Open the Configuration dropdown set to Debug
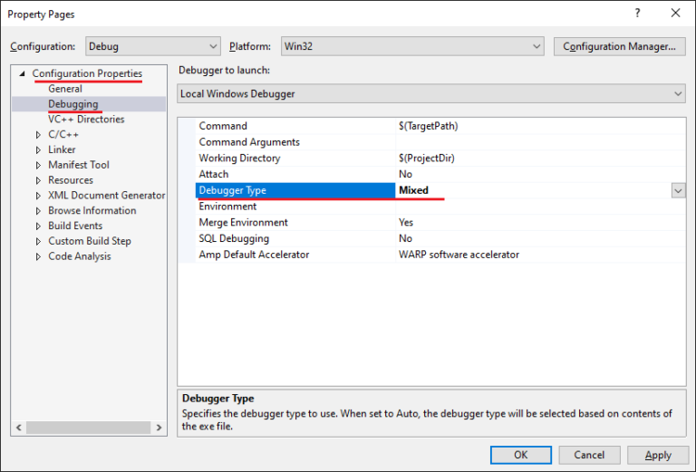 pyautogui.click(x=152, y=46)
